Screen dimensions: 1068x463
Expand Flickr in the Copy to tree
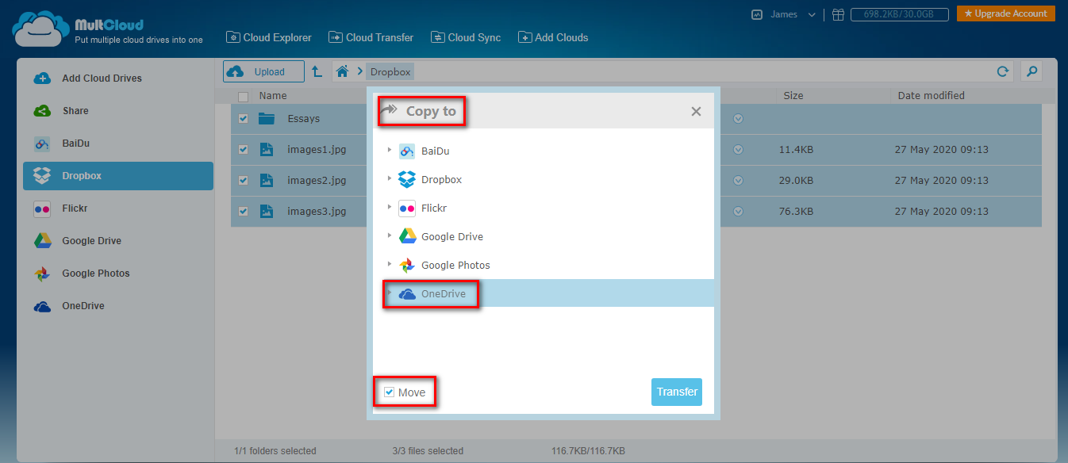point(389,207)
